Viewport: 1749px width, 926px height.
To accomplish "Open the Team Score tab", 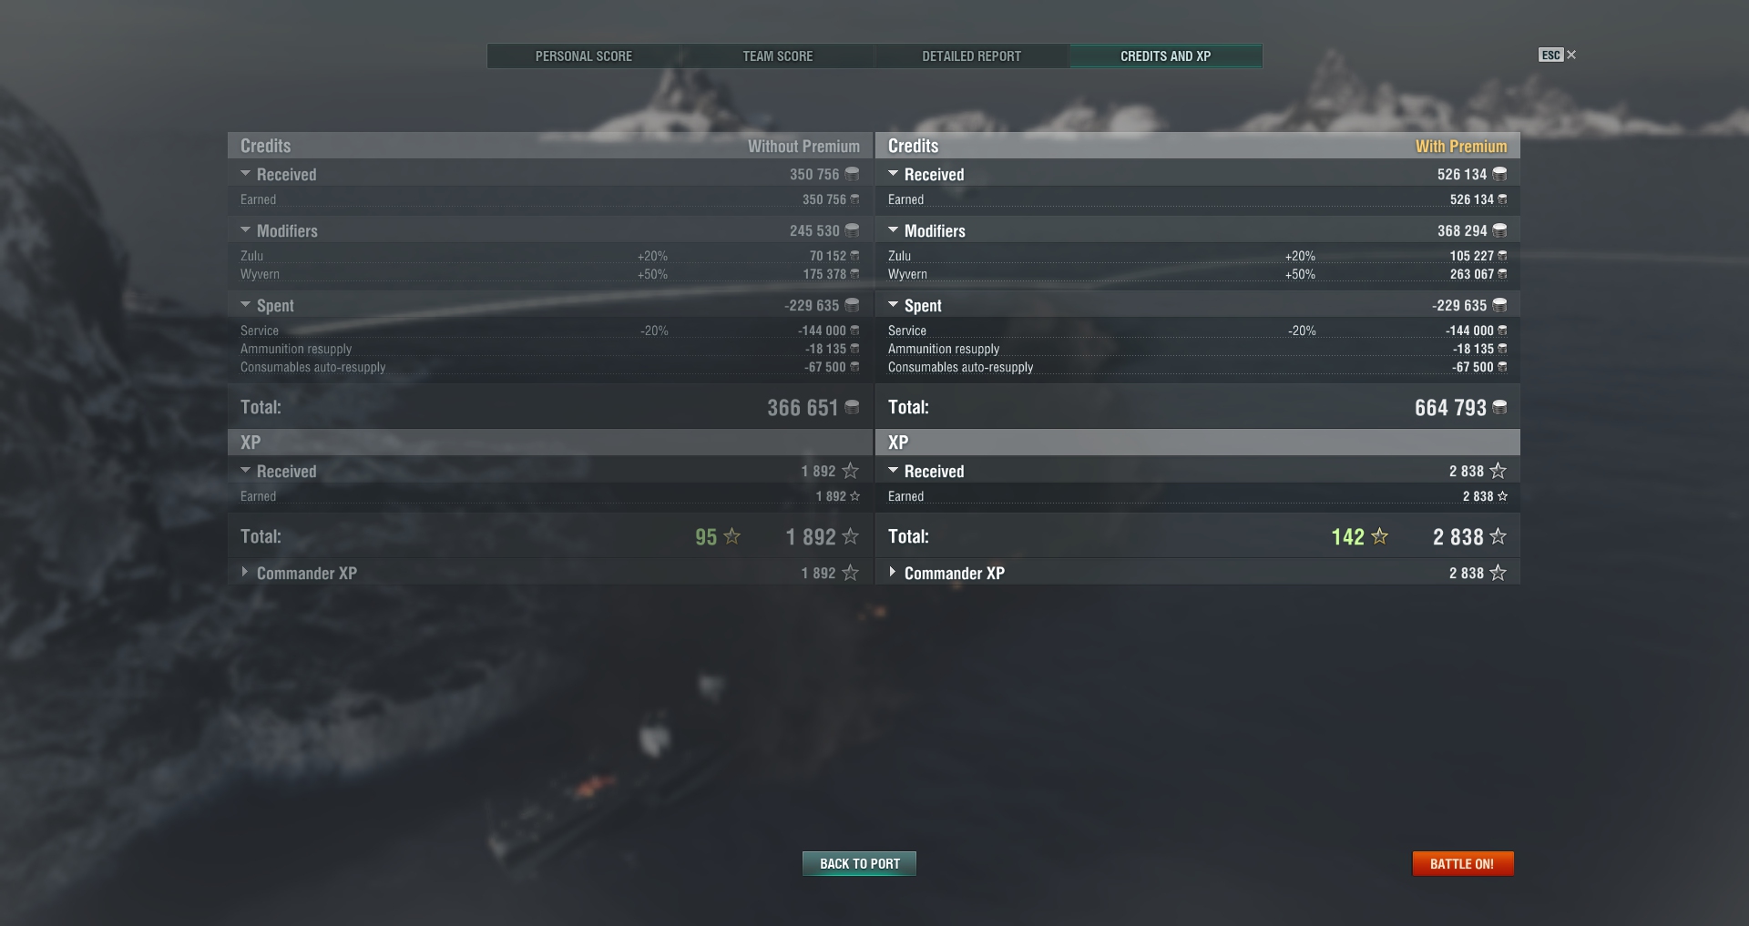I will tap(778, 56).
